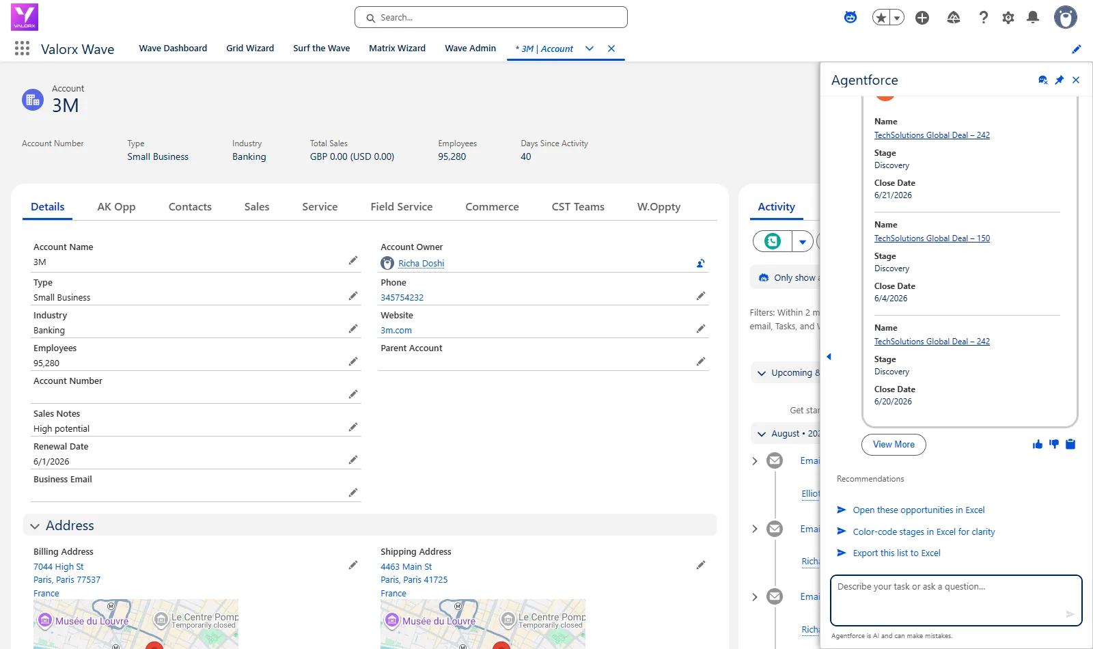Edit the Renewal Date field
Image resolution: width=1093 pixels, height=649 pixels.
(353, 460)
